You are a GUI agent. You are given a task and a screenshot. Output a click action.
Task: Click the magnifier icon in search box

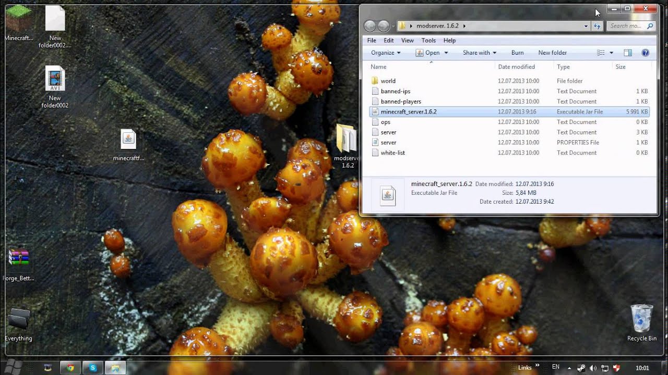point(650,26)
